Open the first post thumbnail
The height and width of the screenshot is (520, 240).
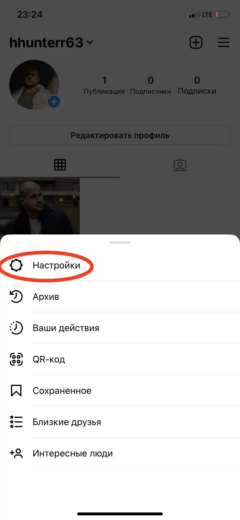point(40,206)
